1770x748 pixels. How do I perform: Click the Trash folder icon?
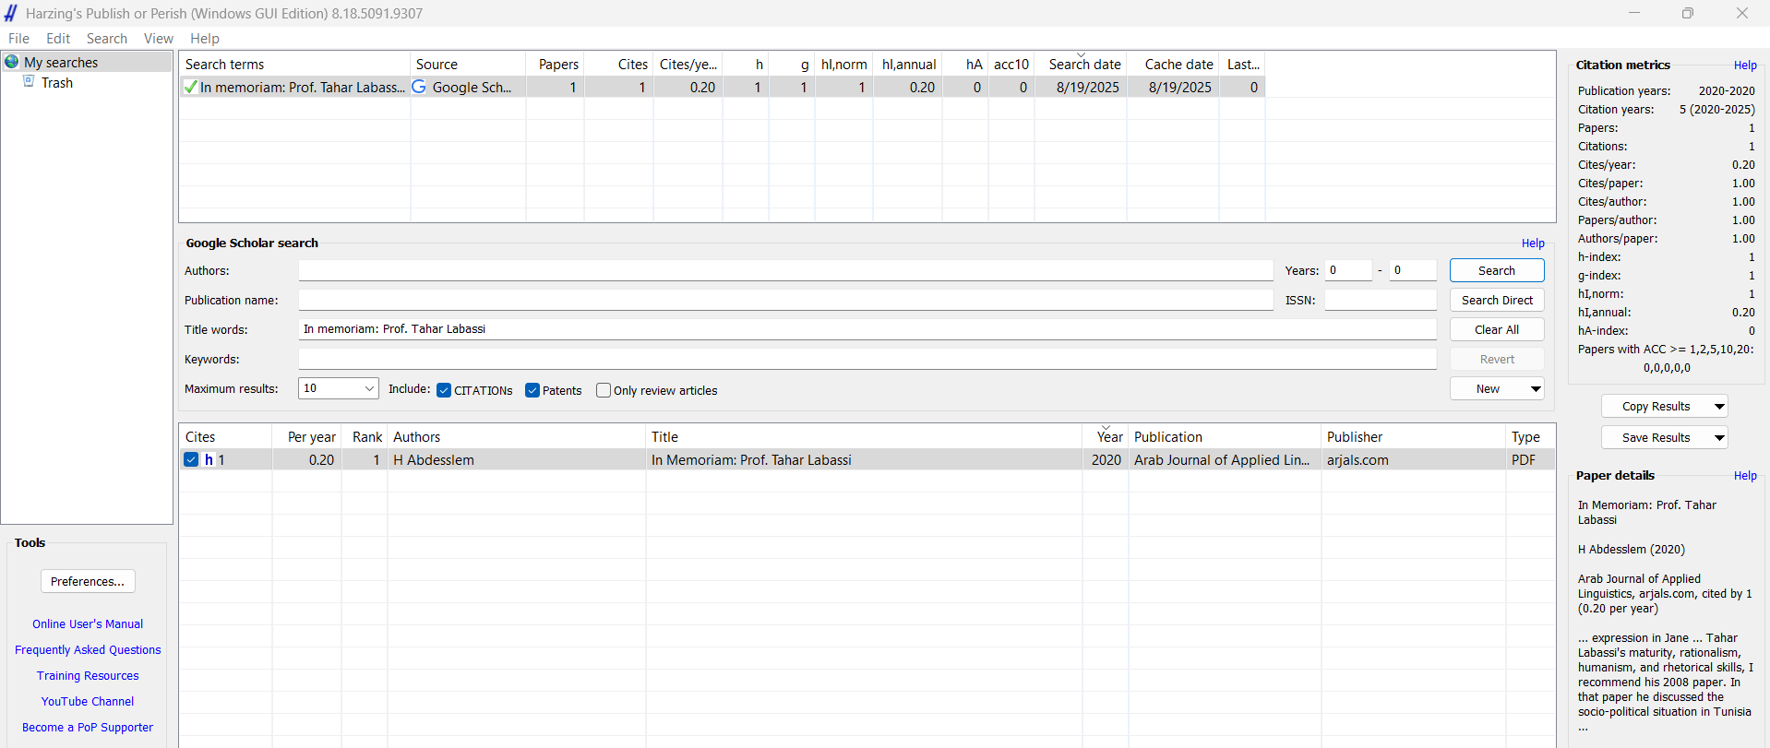click(x=29, y=82)
